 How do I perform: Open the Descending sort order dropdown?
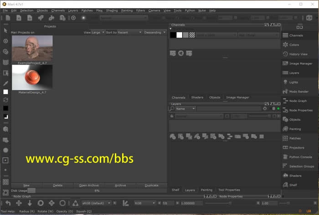coord(154,32)
